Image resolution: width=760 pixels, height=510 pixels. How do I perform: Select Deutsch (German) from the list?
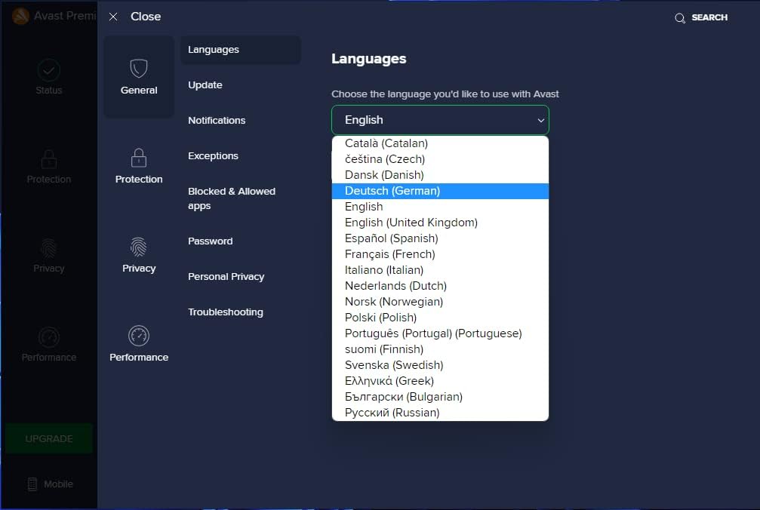(x=392, y=191)
